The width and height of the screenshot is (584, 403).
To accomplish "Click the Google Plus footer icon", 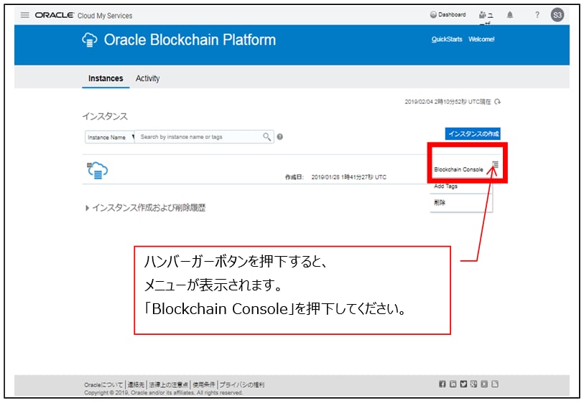I will [x=473, y=384].
